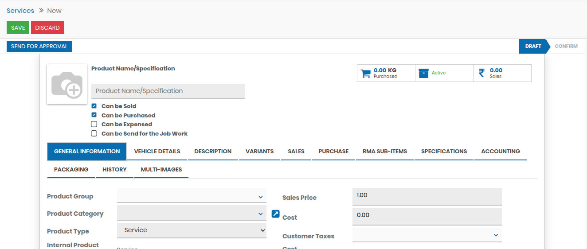The image size is (587, 249).
Task: Click the camera add-photo placeholder icon
Action: click(67, 84)
